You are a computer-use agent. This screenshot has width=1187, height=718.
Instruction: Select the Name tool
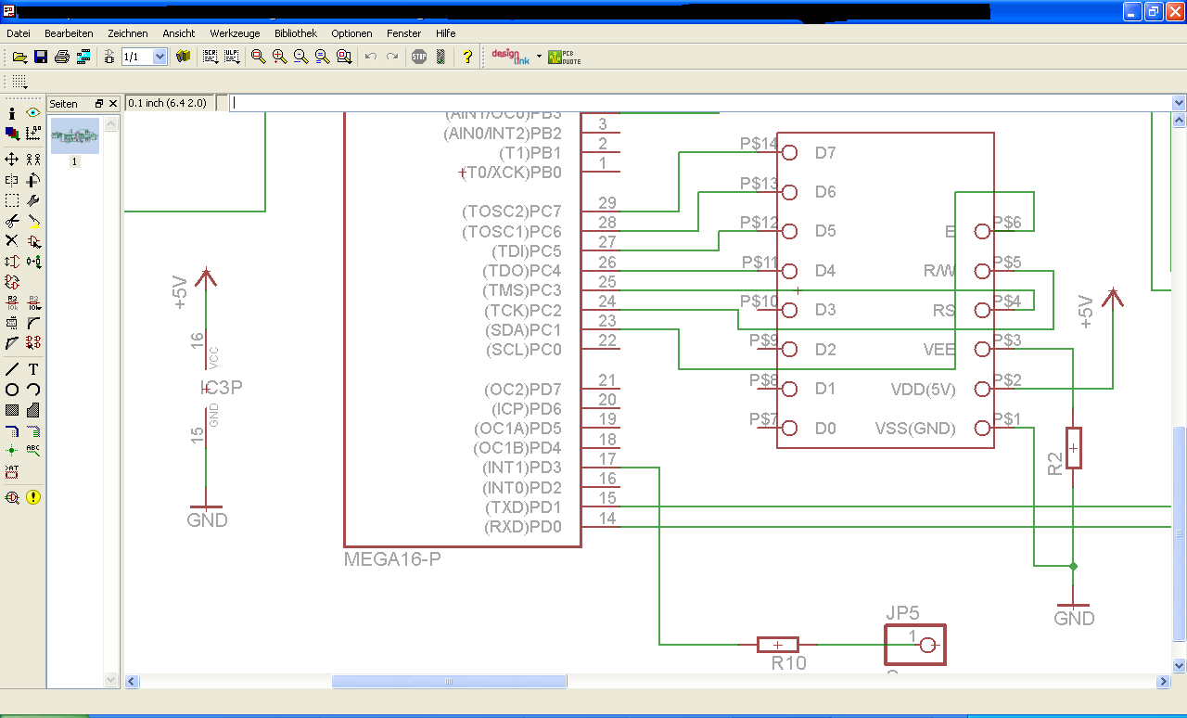click(12, 302)
